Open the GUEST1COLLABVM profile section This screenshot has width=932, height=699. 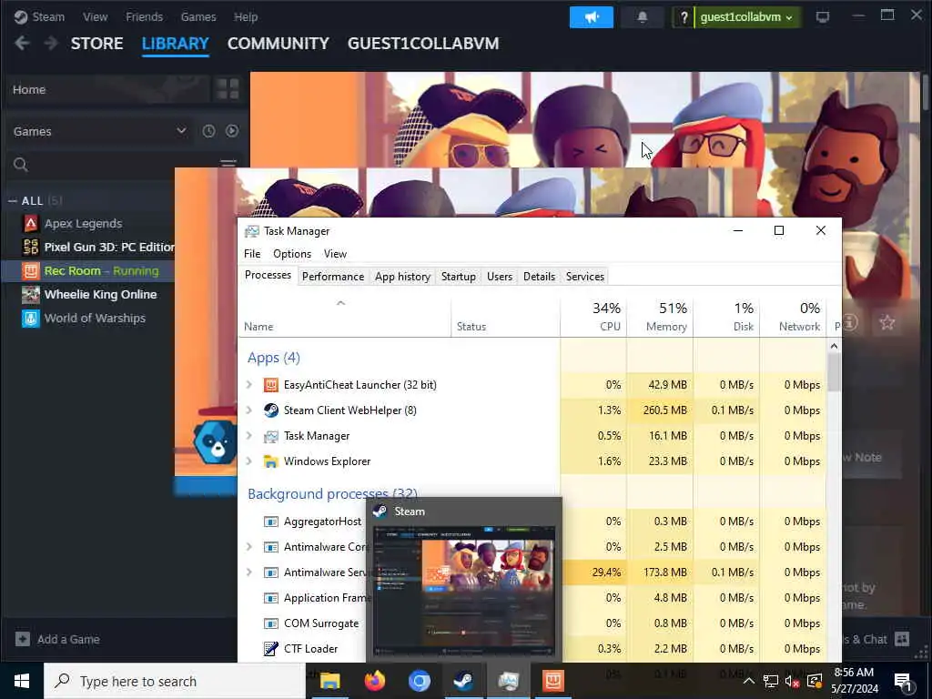(423, 44)
